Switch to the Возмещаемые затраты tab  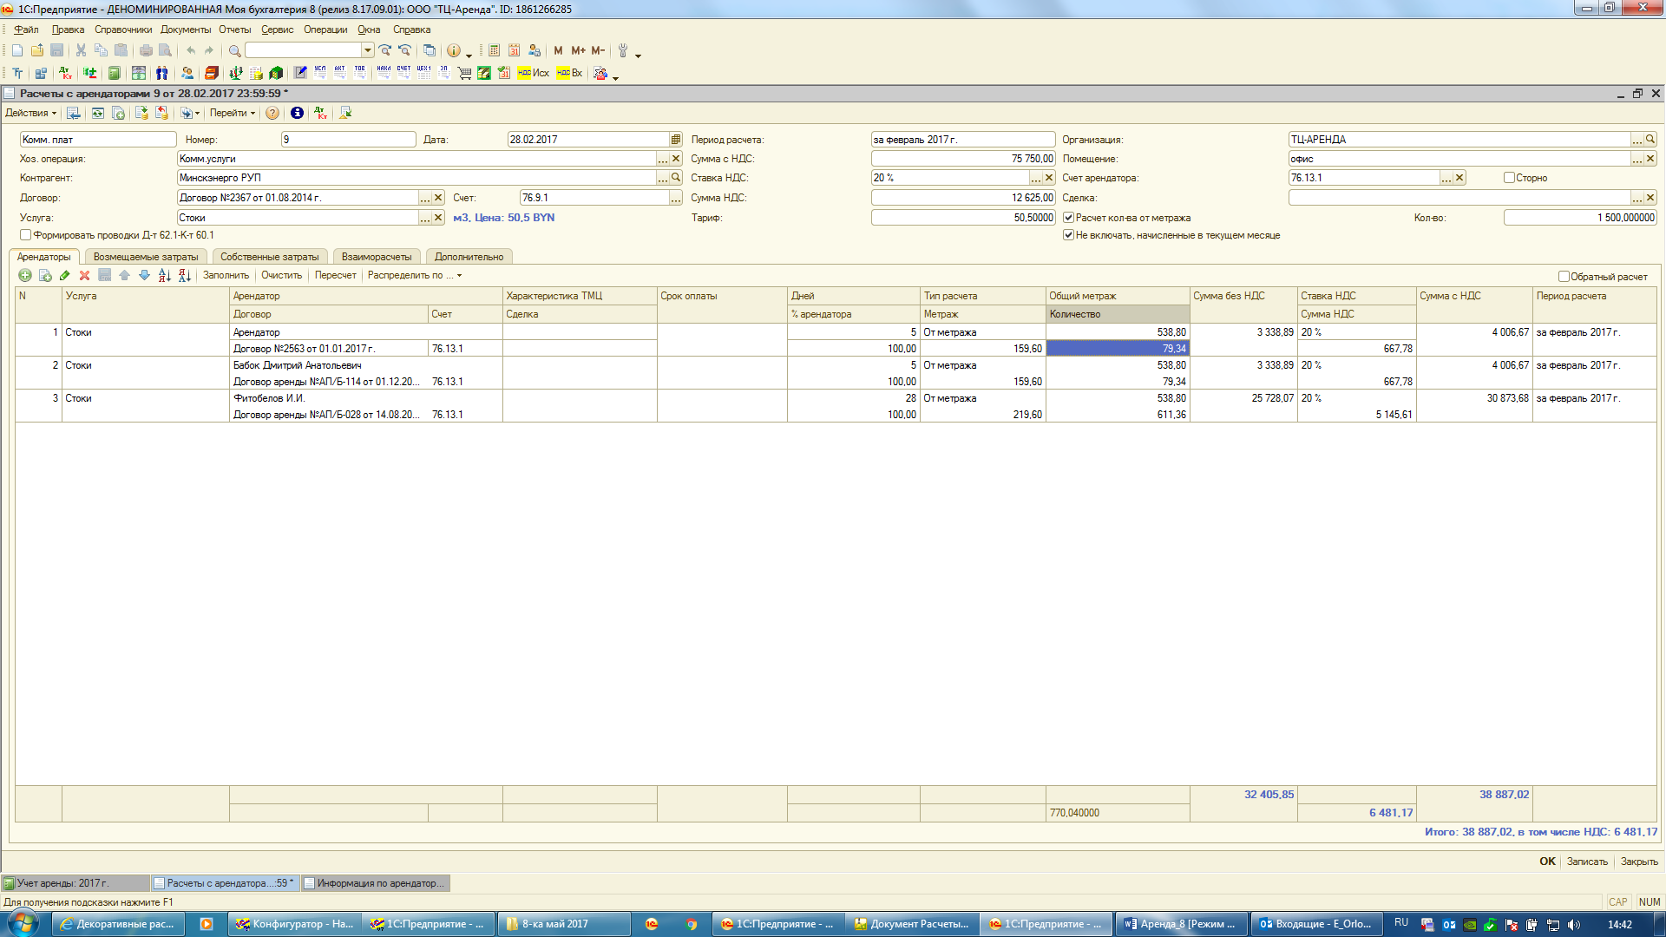146,257
